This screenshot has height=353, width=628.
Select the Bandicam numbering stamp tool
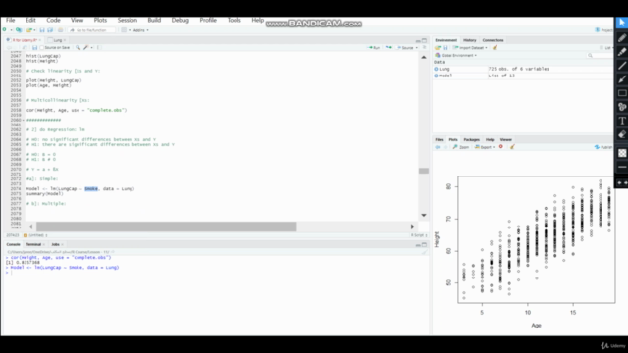point(621,107)
